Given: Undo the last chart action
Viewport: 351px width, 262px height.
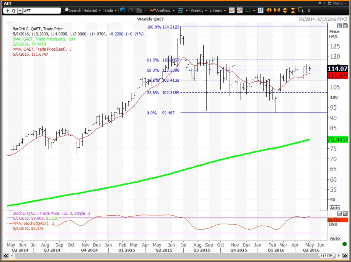Looking at the screenshot, I should coord(122,10).
